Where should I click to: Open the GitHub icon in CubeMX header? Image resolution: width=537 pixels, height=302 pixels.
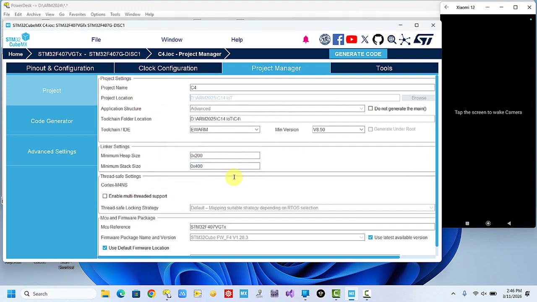[378, 39]
